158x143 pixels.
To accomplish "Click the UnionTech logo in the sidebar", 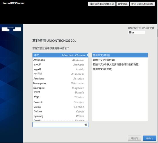I will [x=11, y=29].
